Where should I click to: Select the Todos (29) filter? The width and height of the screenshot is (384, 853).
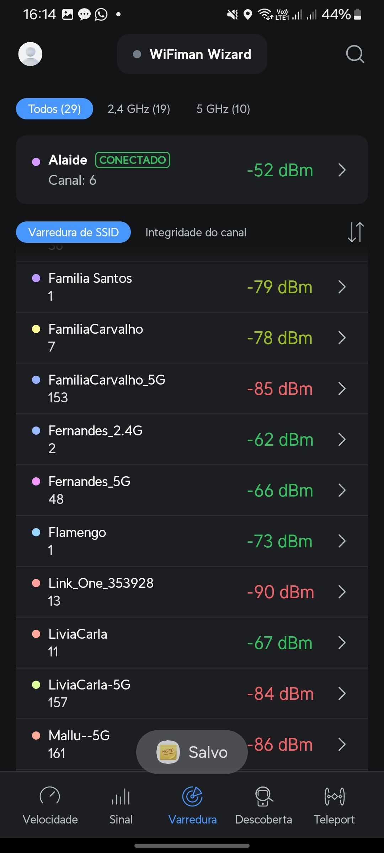point(54,109)
